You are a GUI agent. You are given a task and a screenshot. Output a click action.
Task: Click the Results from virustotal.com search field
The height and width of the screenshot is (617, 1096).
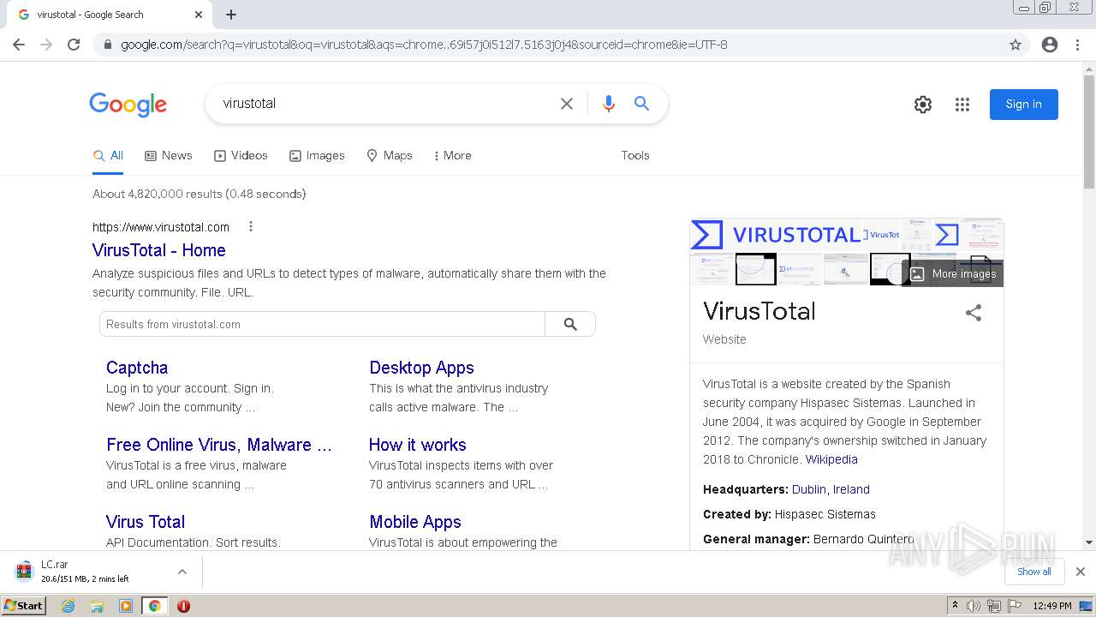322,324
